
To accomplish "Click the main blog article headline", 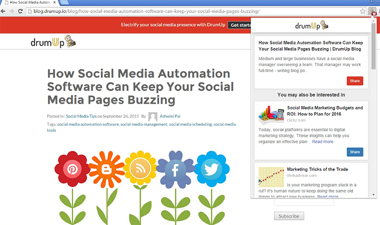I will pyautogui.click(x=141, y=87).
